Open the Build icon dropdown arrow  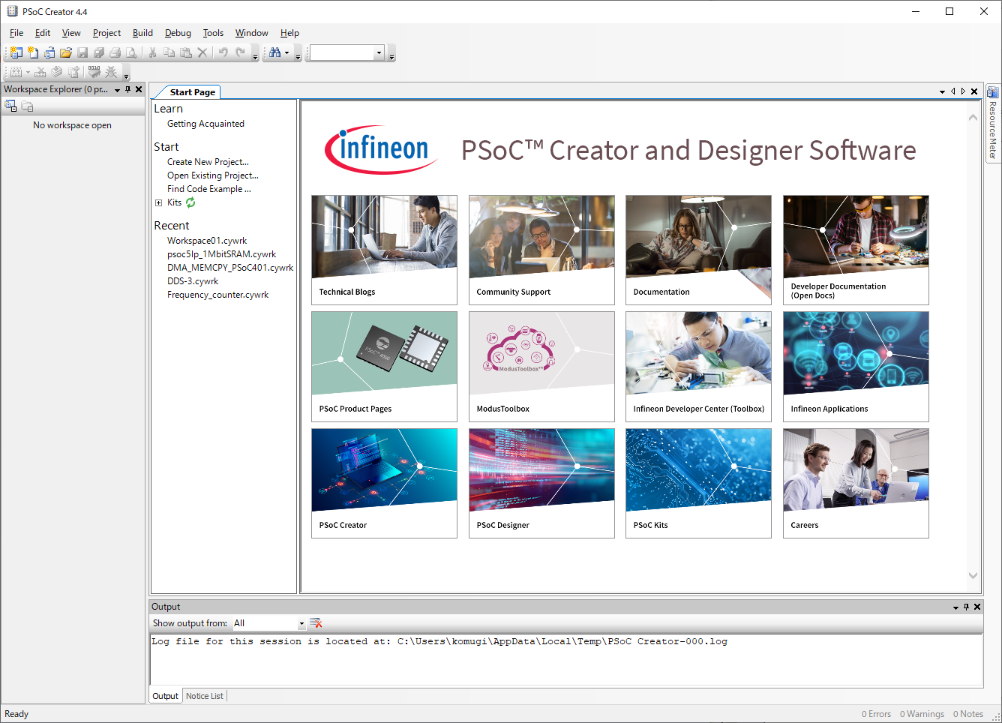28,72
